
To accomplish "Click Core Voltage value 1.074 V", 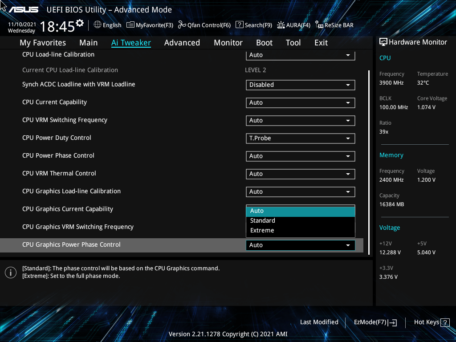I will point(426,107).
